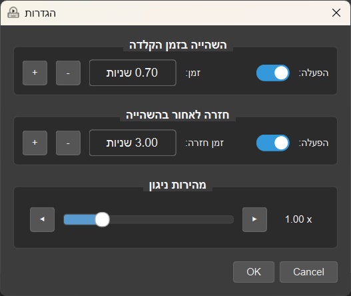Click Cancel to discard settings
Image resolution: width=351 pixels, height=296 pixels.
308,272
